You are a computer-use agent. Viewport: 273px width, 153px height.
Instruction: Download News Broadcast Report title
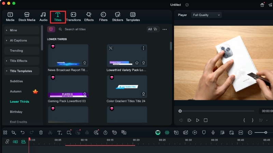(x=85, y=63)
